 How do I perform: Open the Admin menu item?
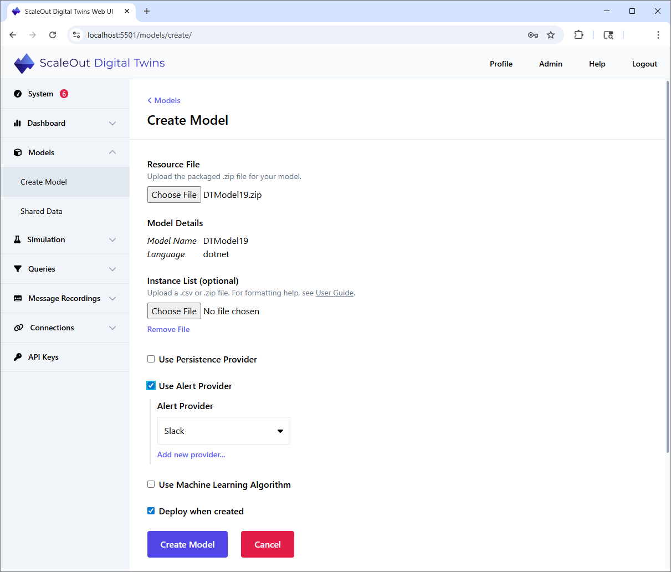551,64
